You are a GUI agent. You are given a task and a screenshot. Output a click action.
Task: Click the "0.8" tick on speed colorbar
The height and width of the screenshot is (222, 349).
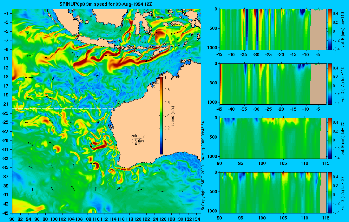click(167, 90)
